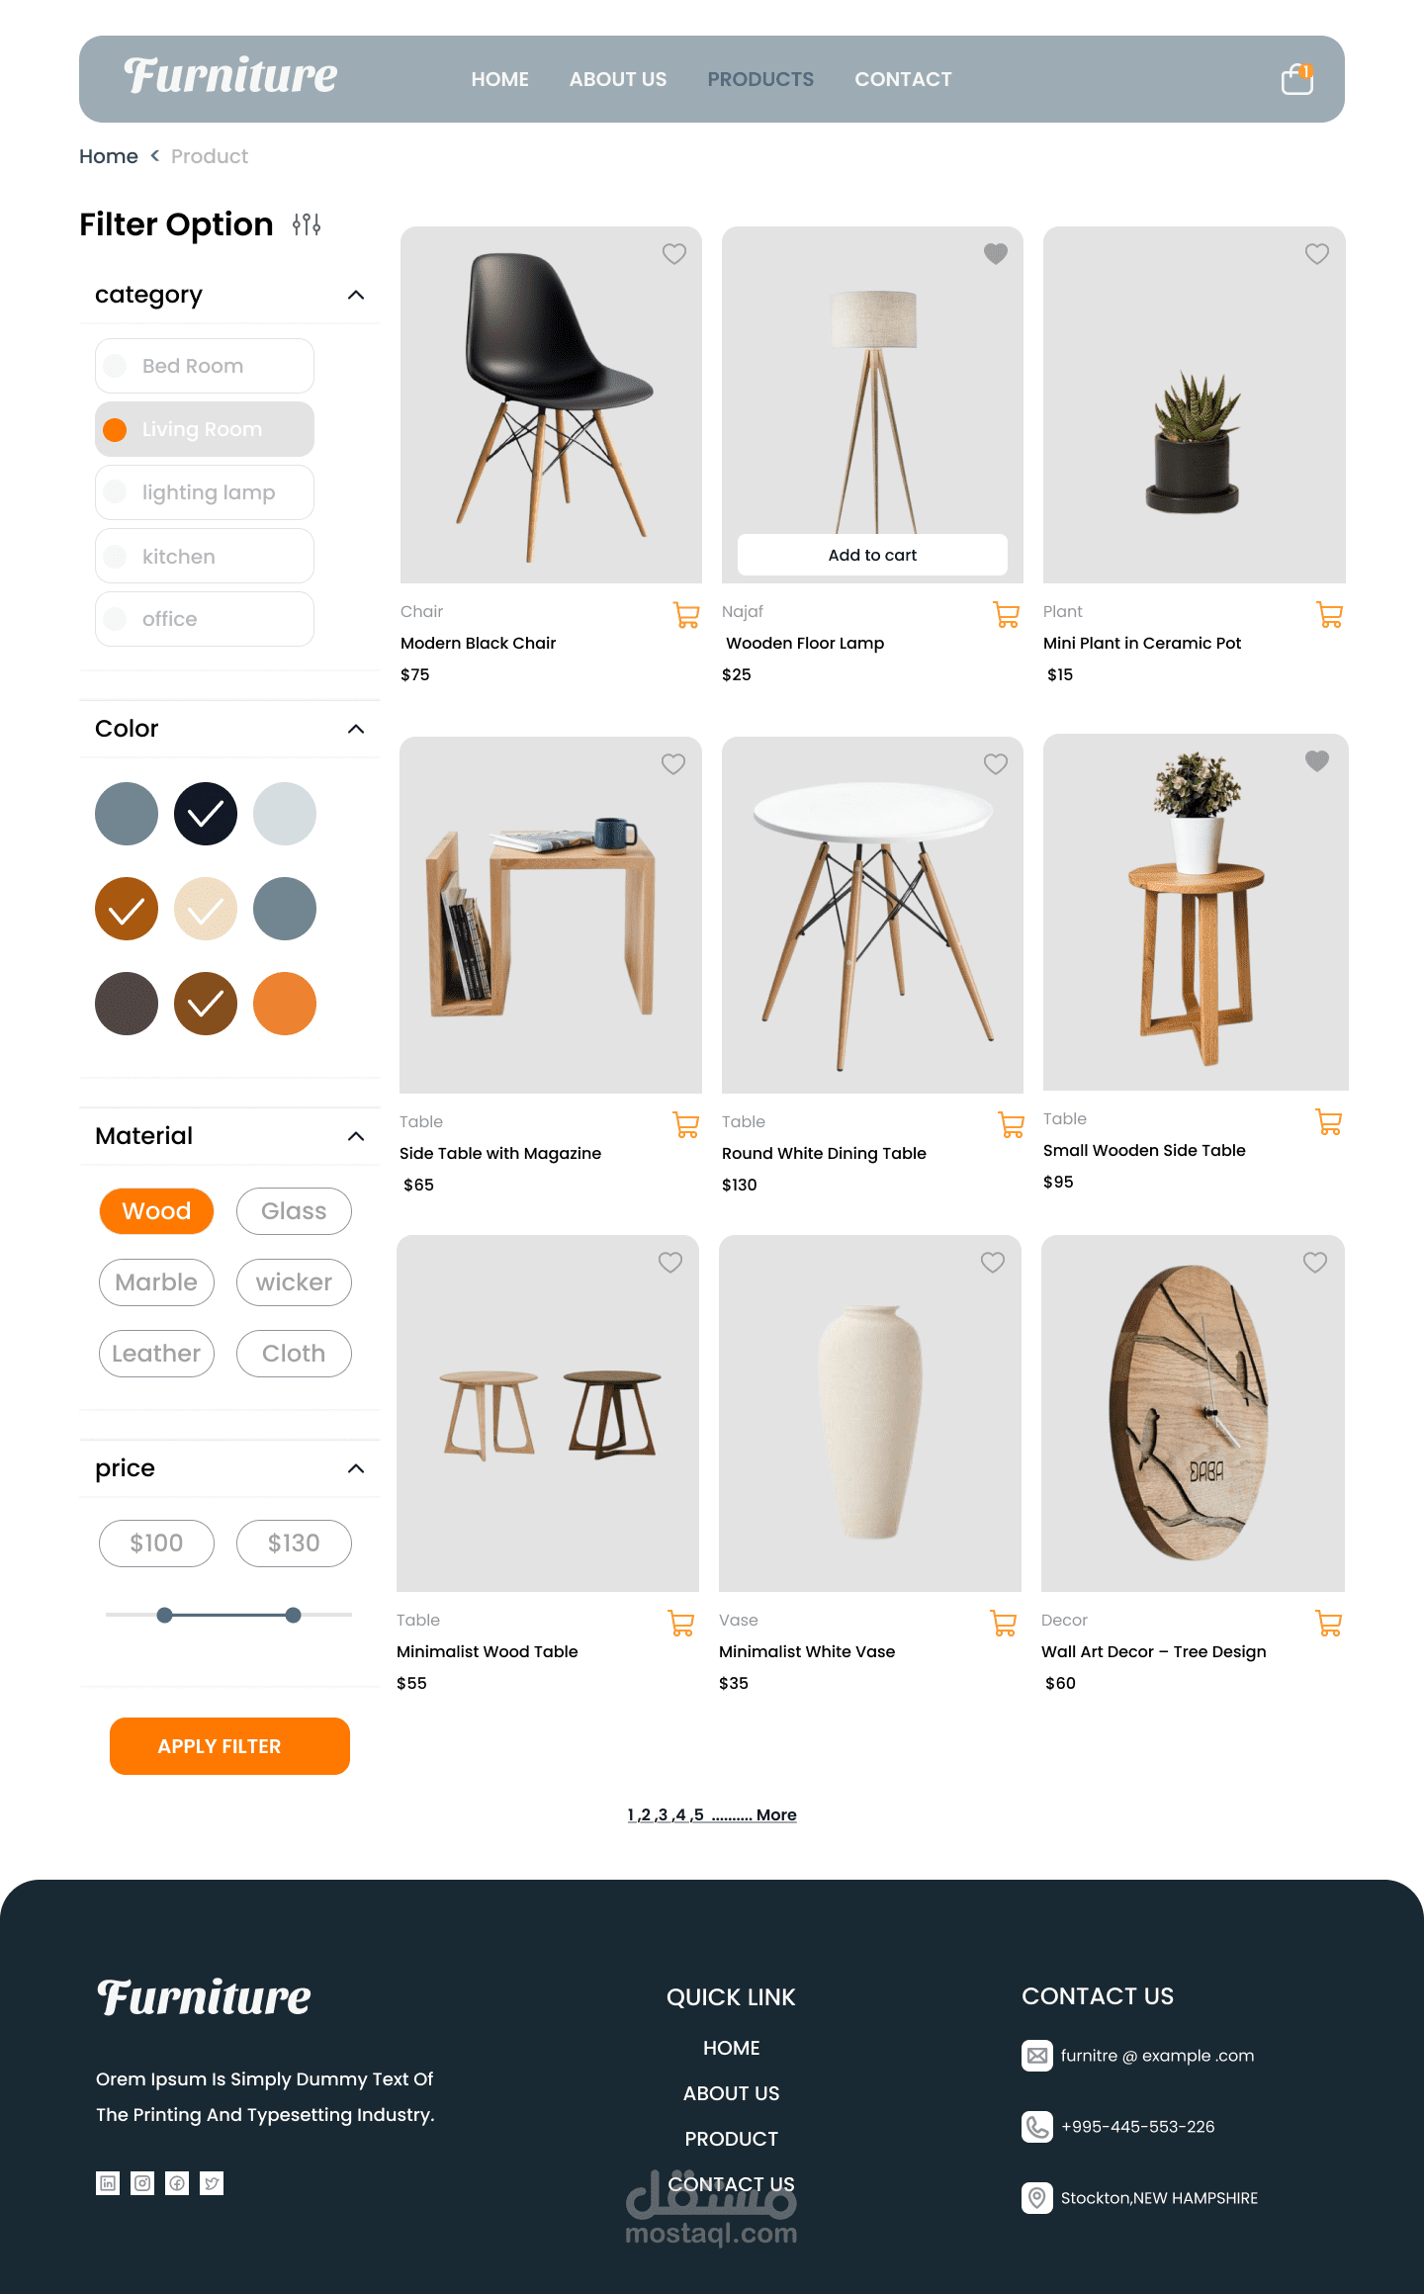Screen dimensions: 1424x2294
Task: Pick the bright orange color swatch
Action: click(x=285, y=1004)
